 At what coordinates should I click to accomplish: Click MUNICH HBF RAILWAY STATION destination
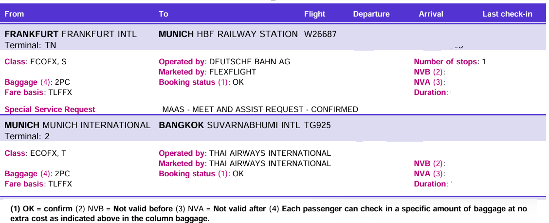228,34
